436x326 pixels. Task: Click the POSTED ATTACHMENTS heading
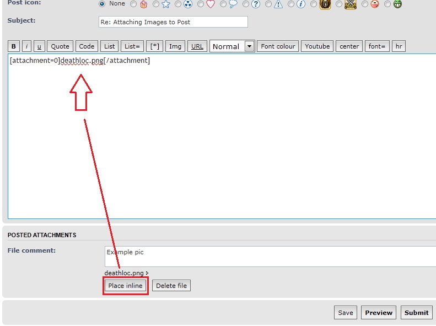click(42, 235)
